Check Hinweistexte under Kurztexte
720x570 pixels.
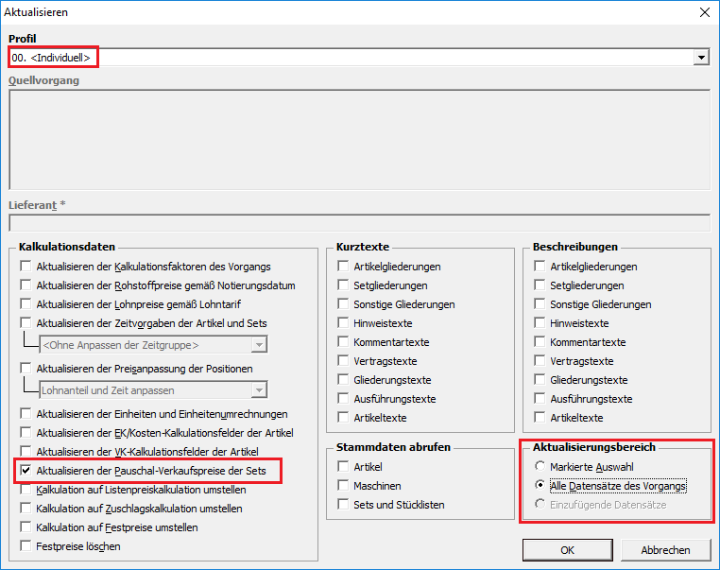click(344, 323)
